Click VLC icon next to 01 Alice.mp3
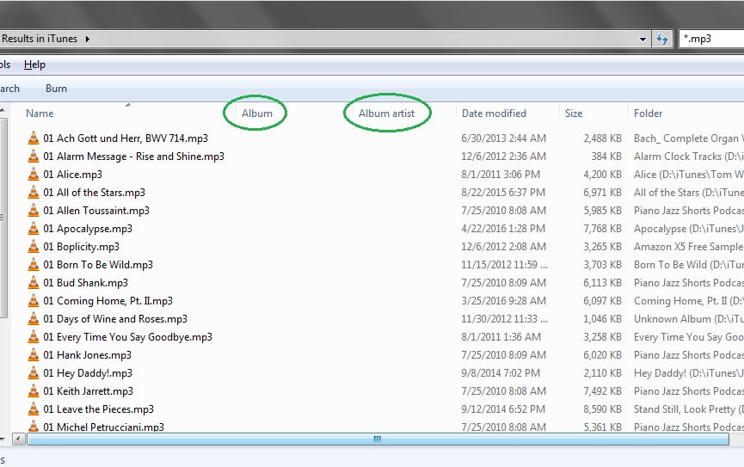Viewport: 744px width, 467px height. pyautogui.click(x=34, y=175)
